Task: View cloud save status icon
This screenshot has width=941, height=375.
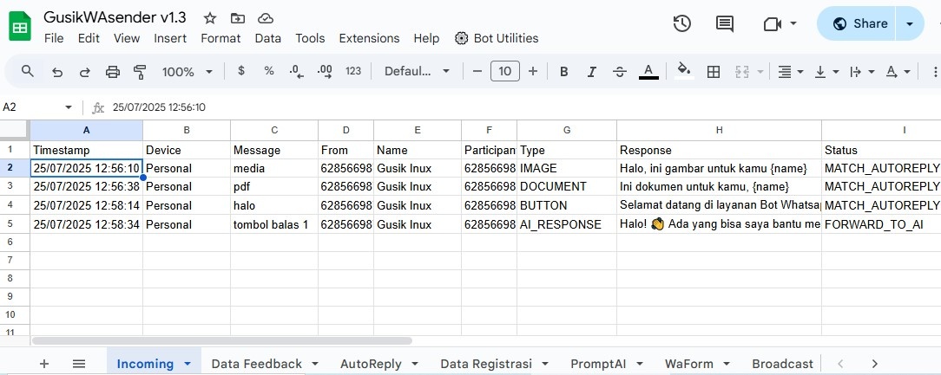Action: [266, 18]
